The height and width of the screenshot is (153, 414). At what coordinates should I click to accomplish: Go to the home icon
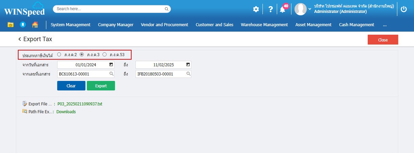point(35,24)
